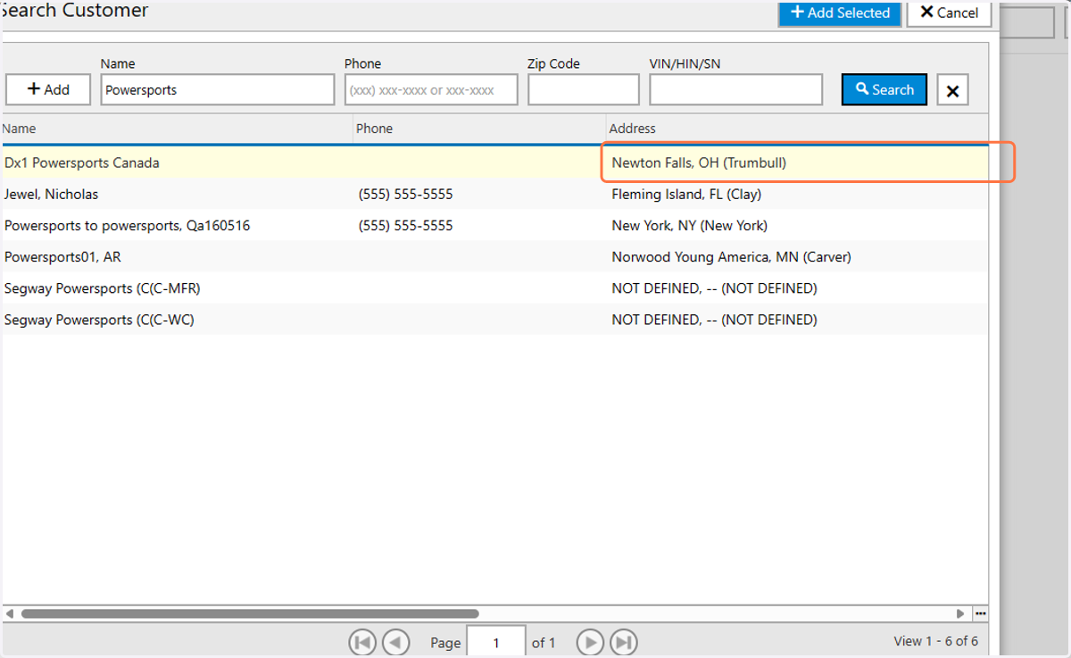Click Norwood Young America, MN (Carver) address
1071x658 pixels.
(731, 257)
